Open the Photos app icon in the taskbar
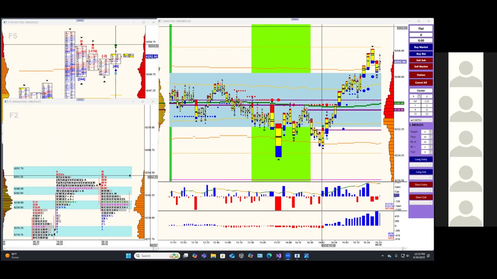Screen dimensions: 497x279 (x=306, y=256)
